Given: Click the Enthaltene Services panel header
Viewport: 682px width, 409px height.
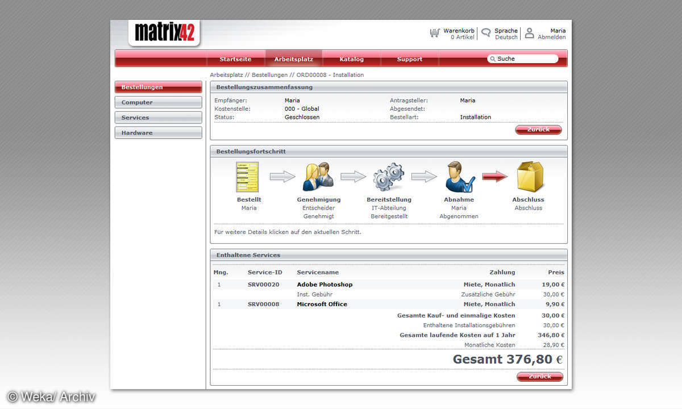Looking at the screenshot, I should pyautogui.click(x=389, y=255).
